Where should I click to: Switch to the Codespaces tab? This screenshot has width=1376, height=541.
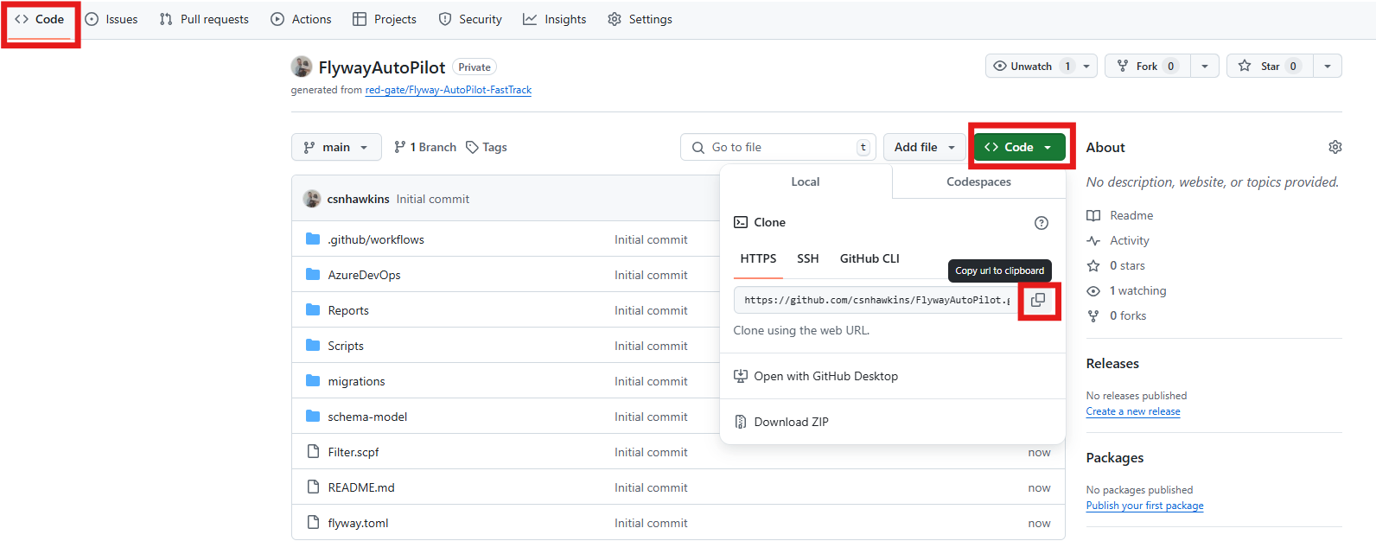pos(978,181)
